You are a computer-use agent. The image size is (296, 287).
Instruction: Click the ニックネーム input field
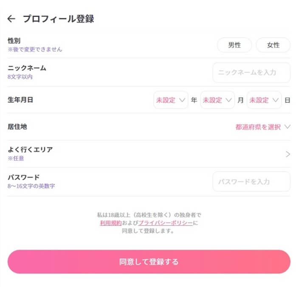tap(251, 73)
